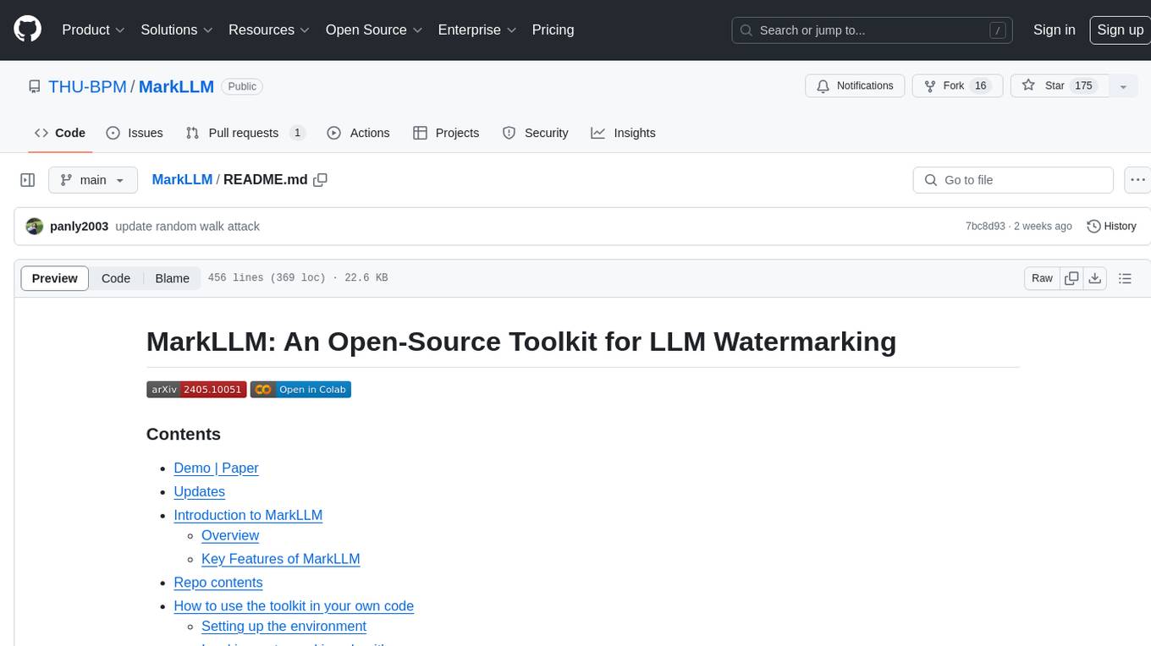Viewport: 1151px width, 646px height.
Task: Click the repository icon beside THU-BPM
Action: click(x=34, y=86)
